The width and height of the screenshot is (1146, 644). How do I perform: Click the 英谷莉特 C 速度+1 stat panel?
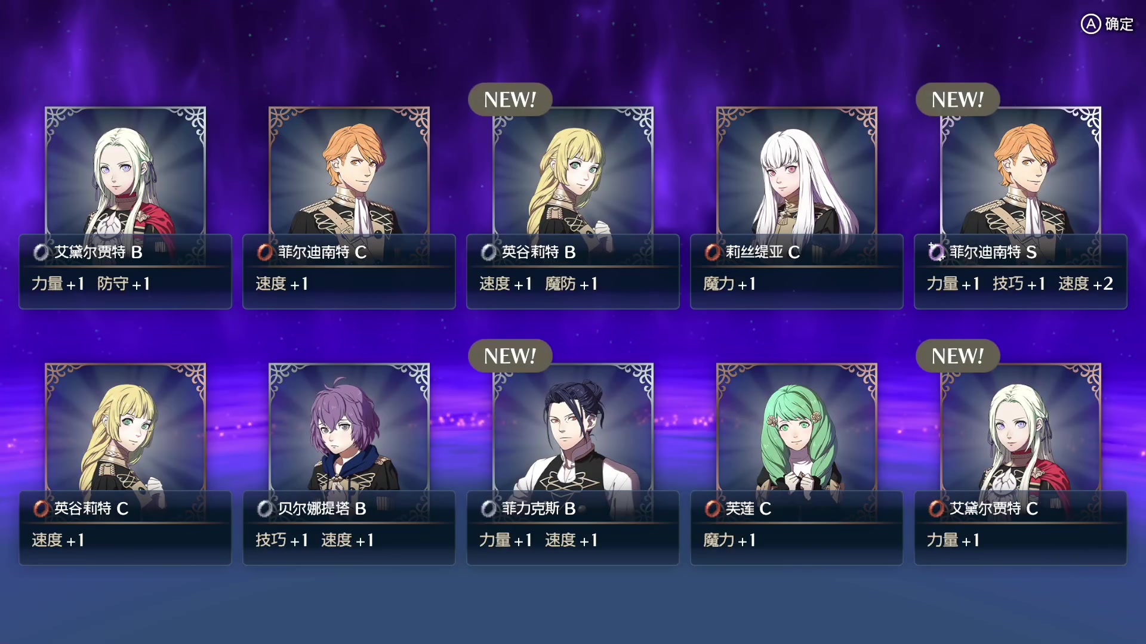click(x=125, y=541)
